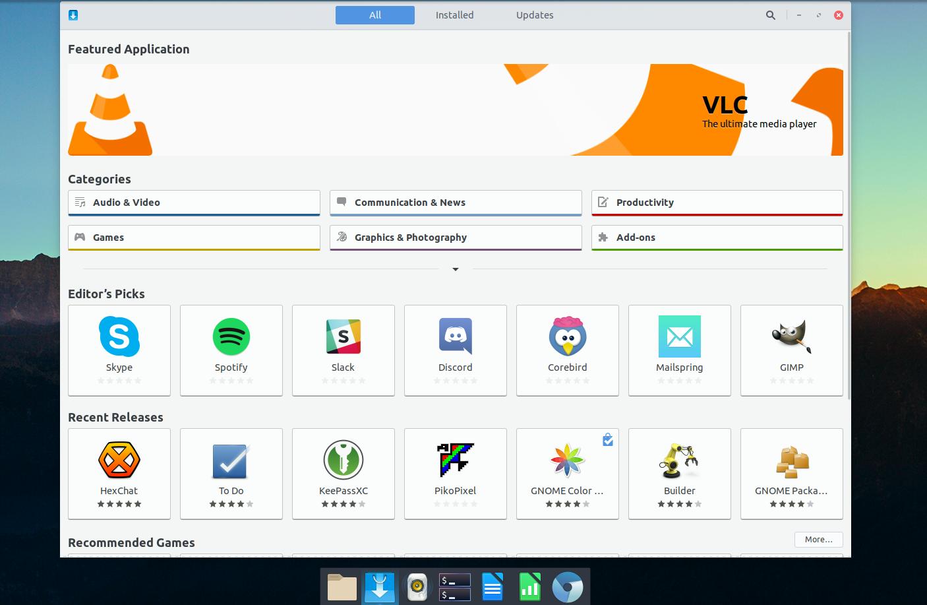Open the GNOME Color Manager icon
Screen dimensions: 927x605
click(x=568, y=460)
